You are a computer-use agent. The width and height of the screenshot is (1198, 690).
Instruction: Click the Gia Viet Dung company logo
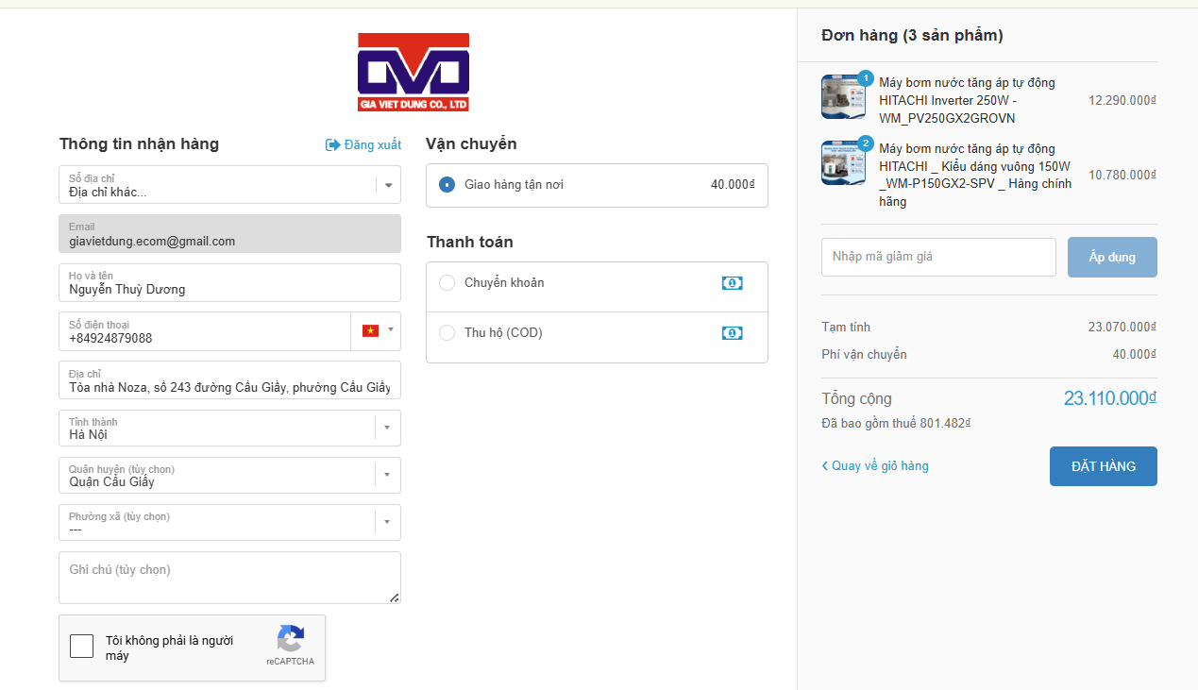coord(413,73)
